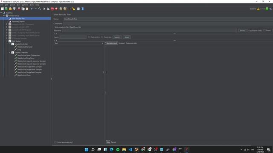The width and height of the screenshot is (273, 153).
Task: Open the Help icon in toolbar
Action: point(82,9)
